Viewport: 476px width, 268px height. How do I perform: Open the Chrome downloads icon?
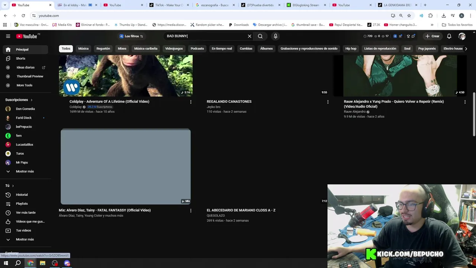(444, 16)
